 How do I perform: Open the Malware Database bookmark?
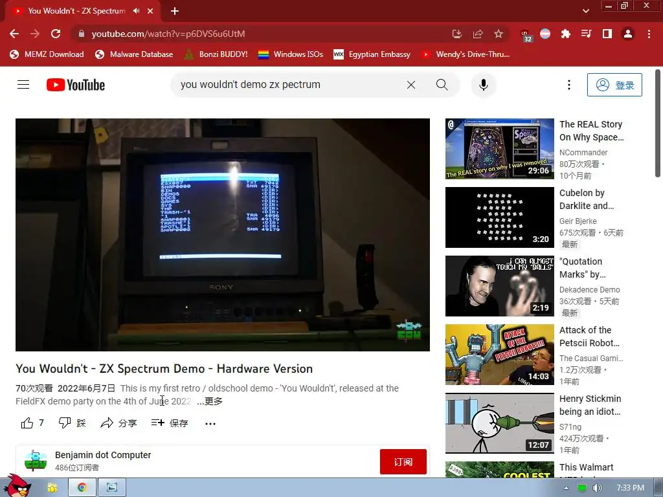pos(135,54)
